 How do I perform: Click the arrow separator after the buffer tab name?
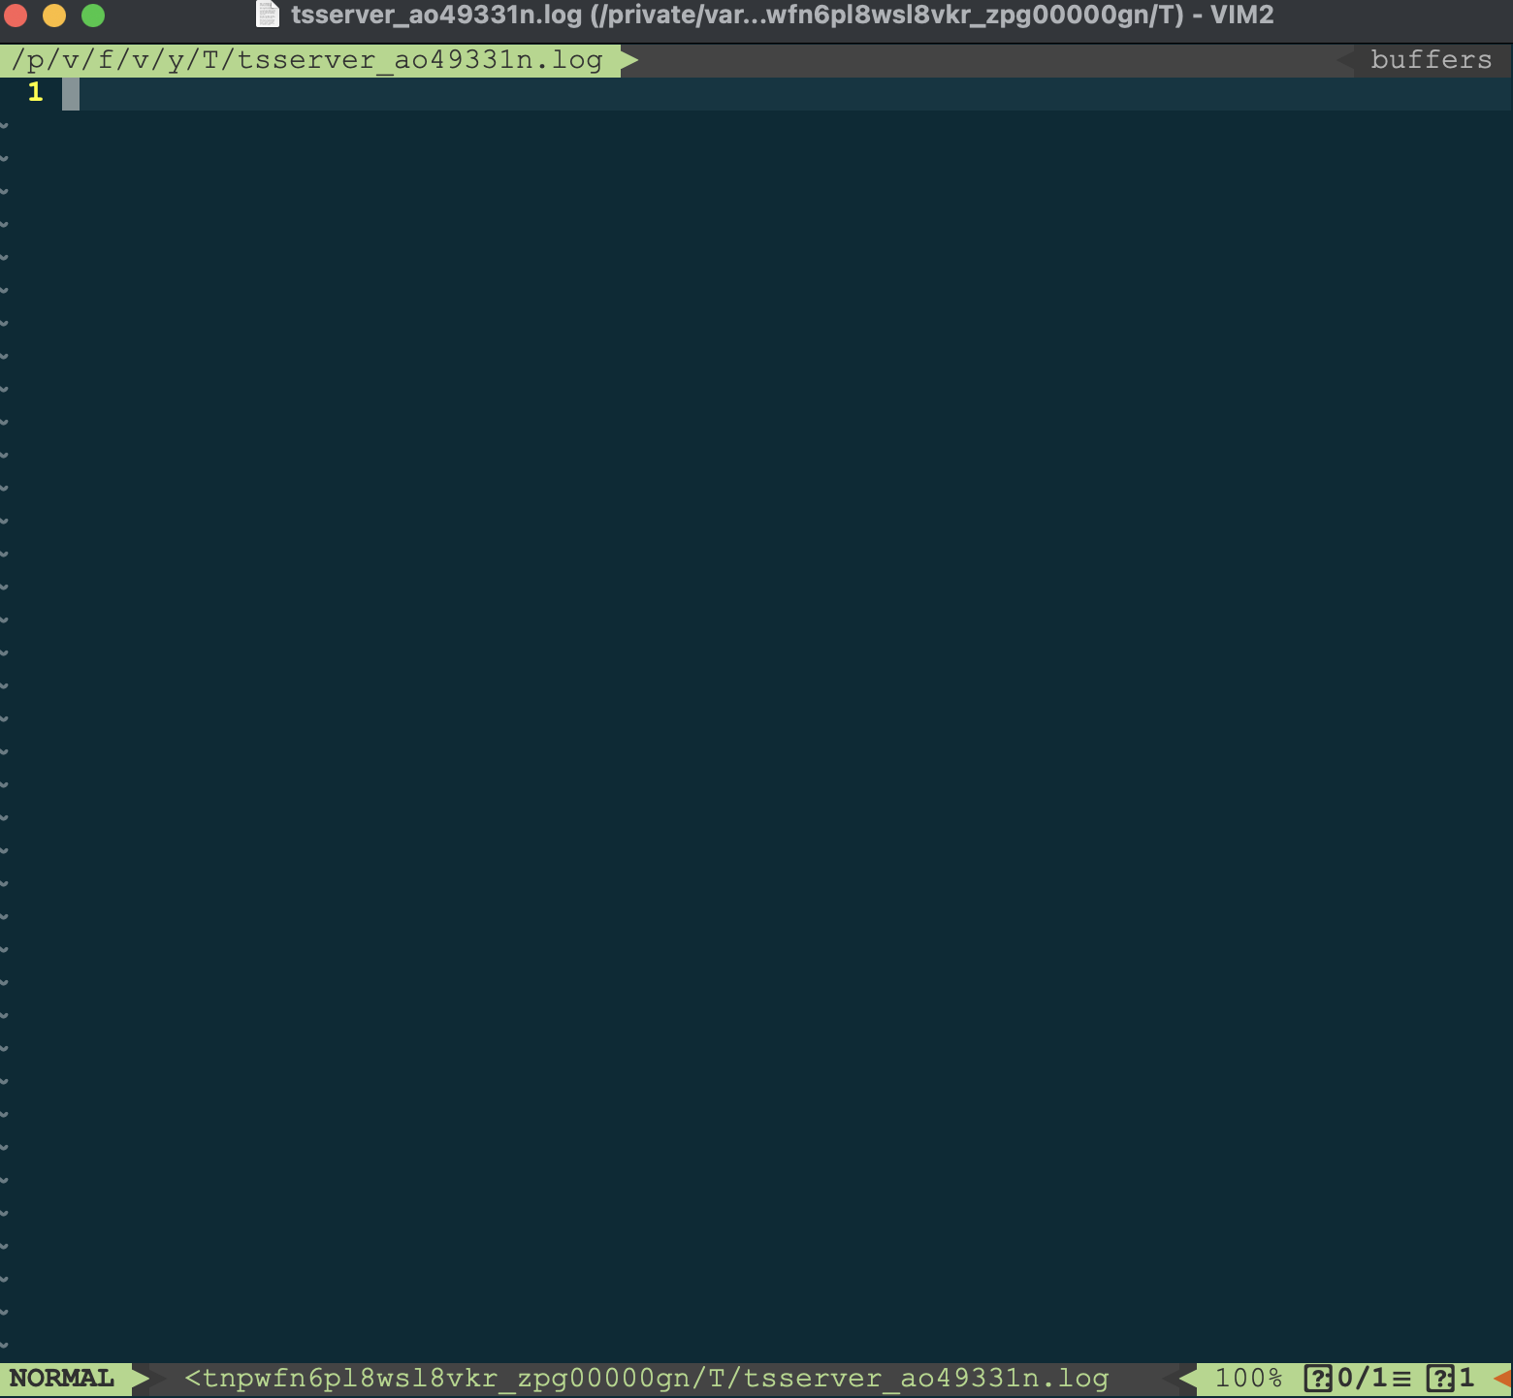[x=627, y=59]
